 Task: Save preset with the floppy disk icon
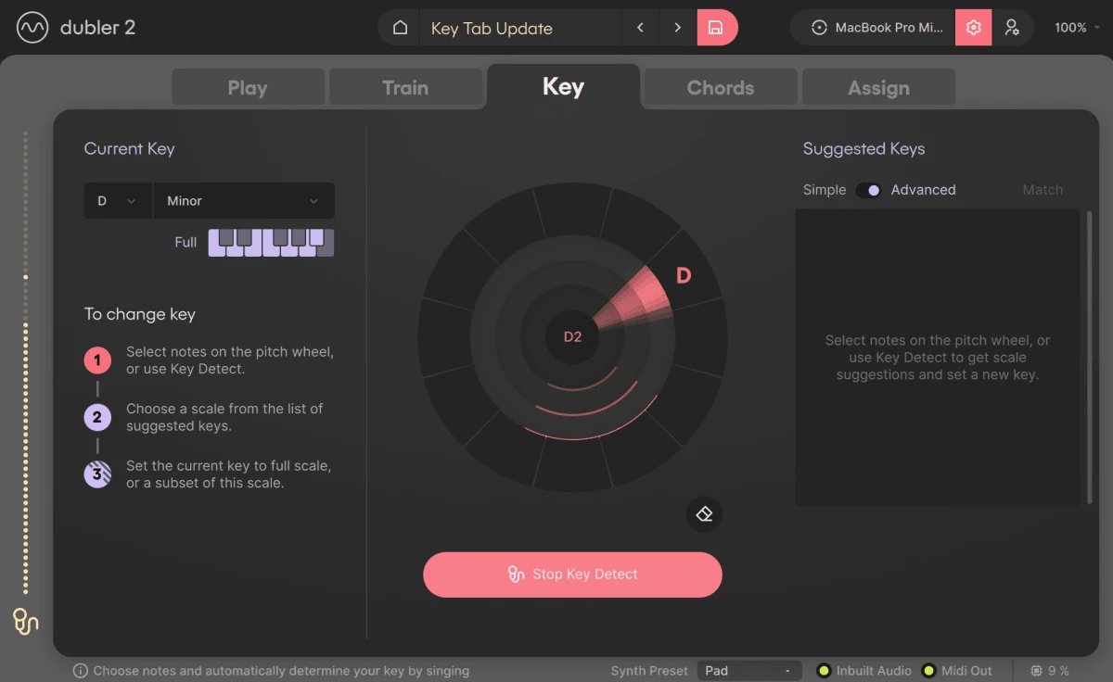point(716,28)
